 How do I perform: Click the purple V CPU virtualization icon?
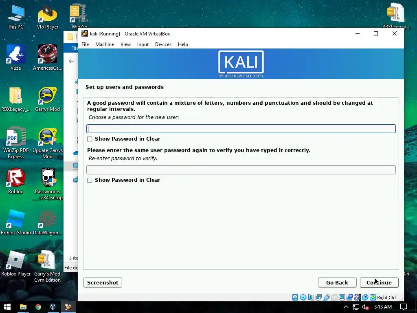[x=357, y=297]
